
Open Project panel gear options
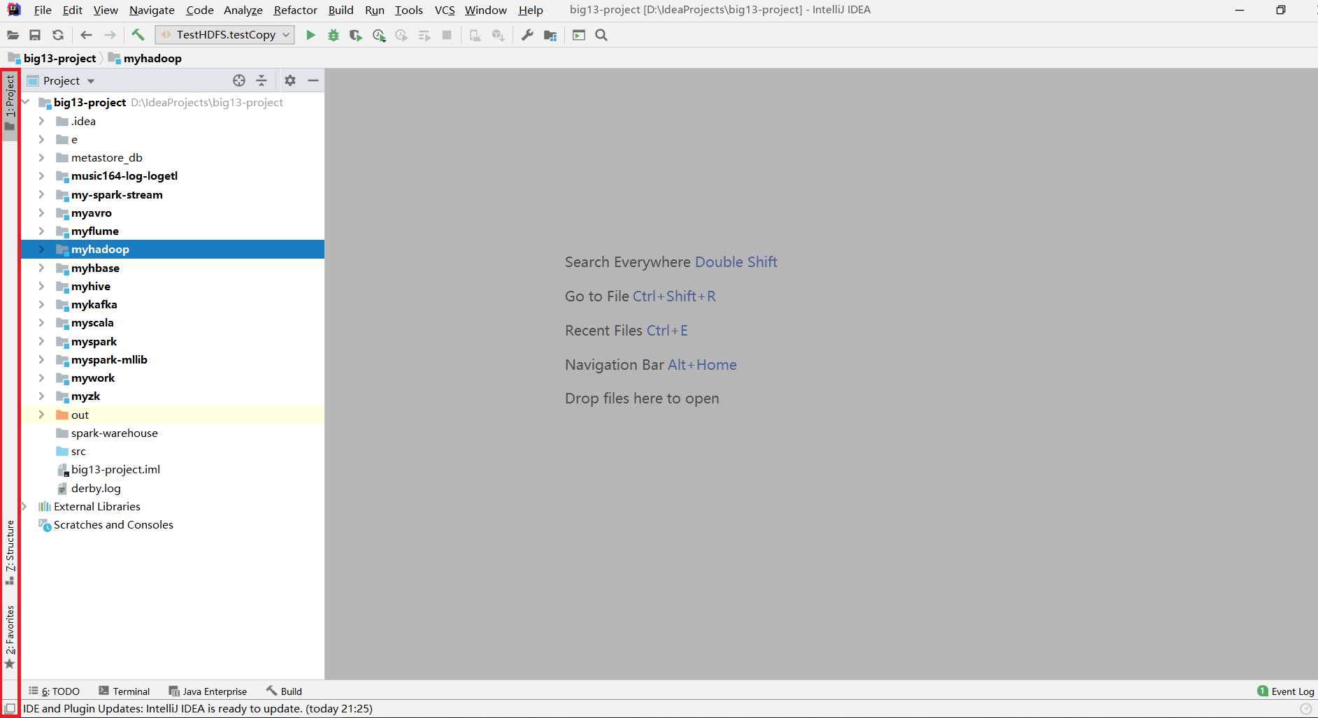(x=290, y=80)
